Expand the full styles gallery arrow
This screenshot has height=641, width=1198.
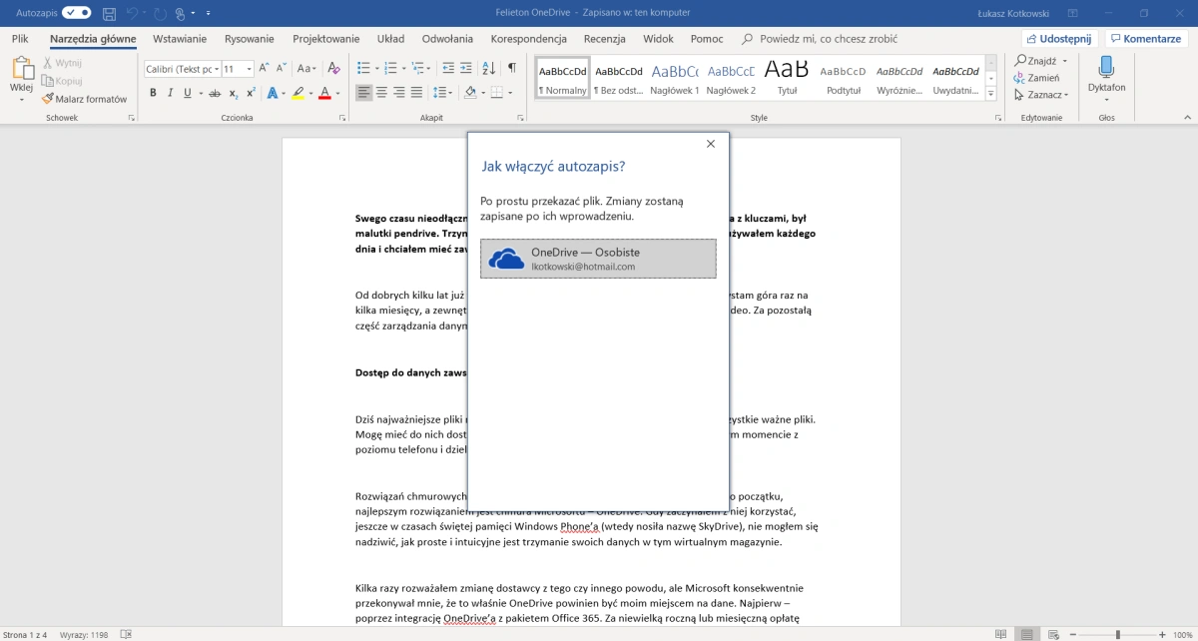click(x=991, y=94)
